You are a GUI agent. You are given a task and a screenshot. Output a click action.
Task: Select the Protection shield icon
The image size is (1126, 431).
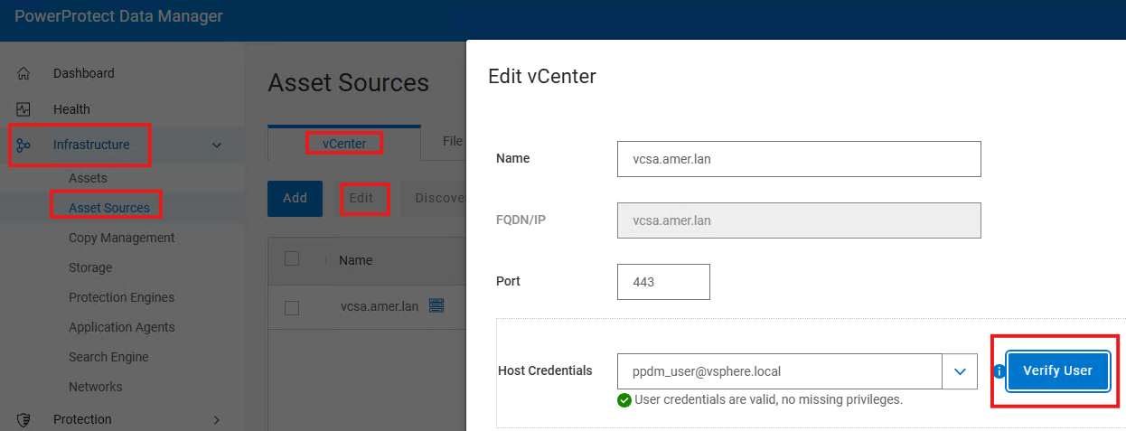click(x=23, y=419)
